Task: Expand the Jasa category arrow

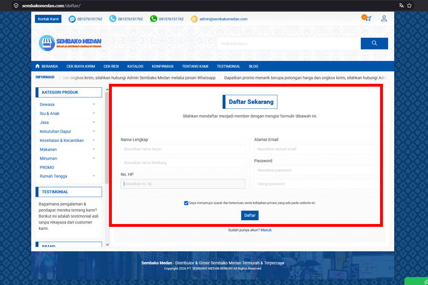Action: (x=94, y=122)
